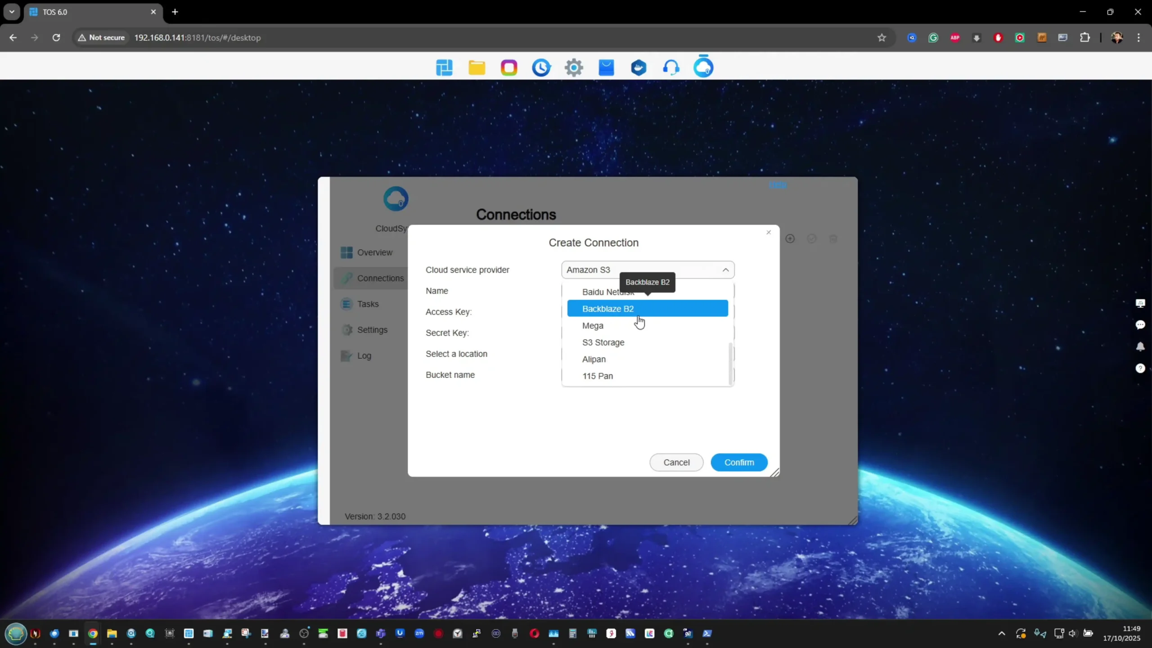Choose S3 Storage in provider list
Image resolution: width=1152 pixels, height=648 pixels.
click(603, 342)
